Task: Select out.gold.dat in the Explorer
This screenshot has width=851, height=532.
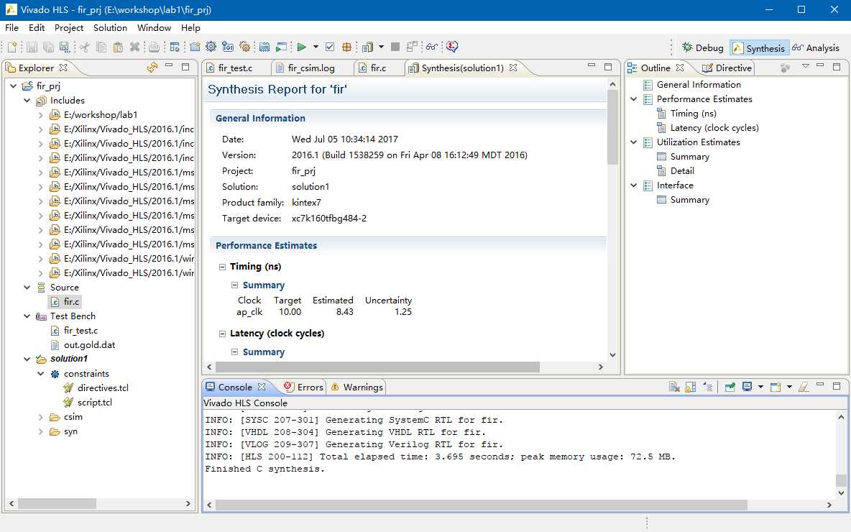Action: click(x=89, y=344)
